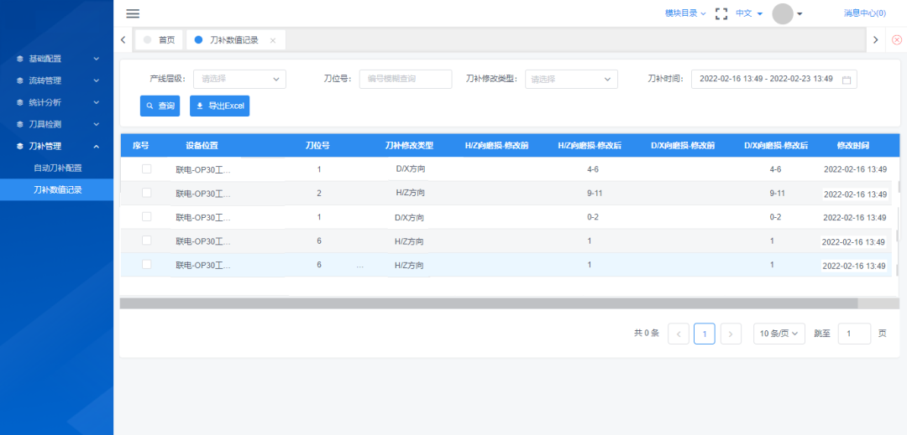Image resolution: width=907 pixels, height=435 pixels.
Task: Click the 修改时间 column header
Action: point(852,146)
